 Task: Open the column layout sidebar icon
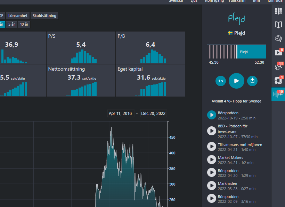click(x=278, y=11)
